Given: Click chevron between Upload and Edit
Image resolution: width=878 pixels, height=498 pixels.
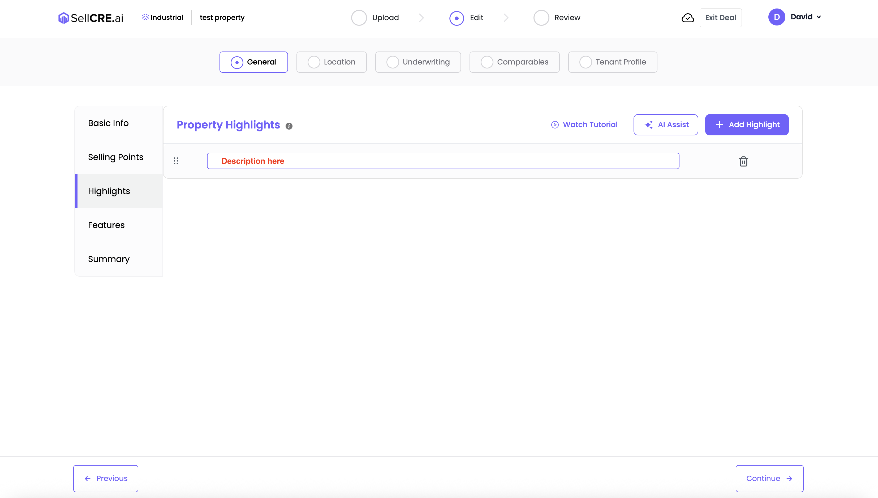Looking at the screenshot, I should [421, 18].
